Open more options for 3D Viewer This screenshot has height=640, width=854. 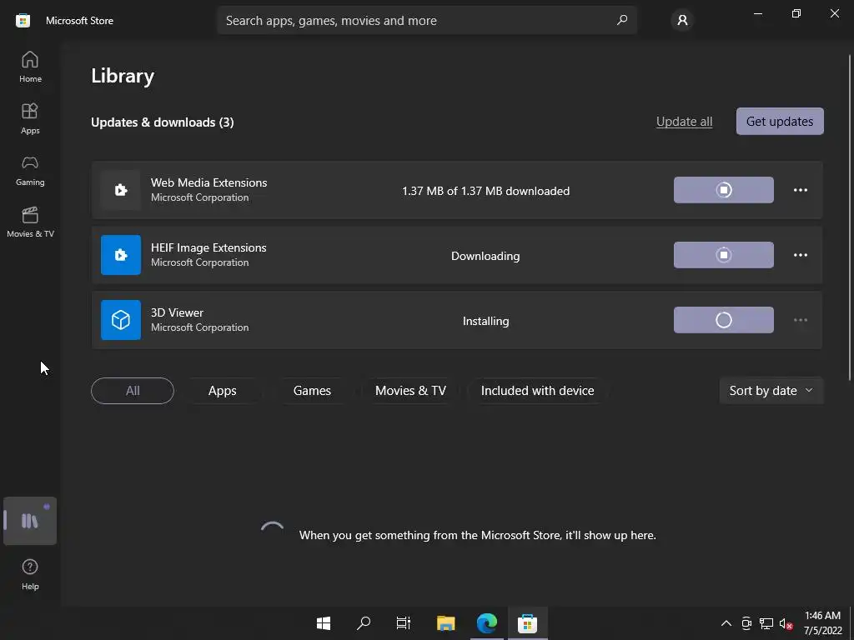[800, 320]
